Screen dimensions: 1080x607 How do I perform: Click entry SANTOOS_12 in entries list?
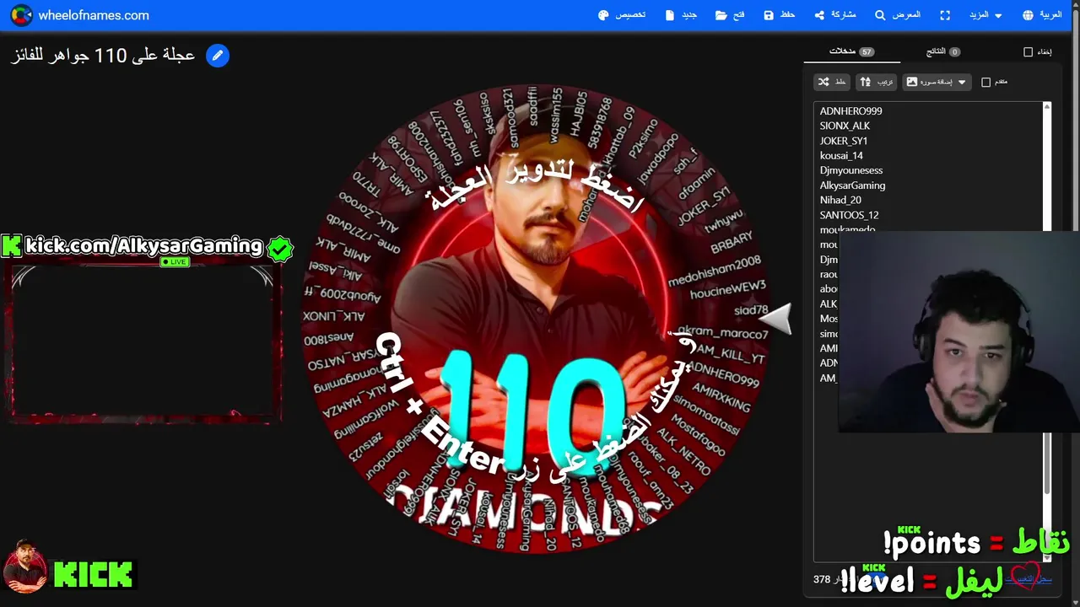point(849,215)
